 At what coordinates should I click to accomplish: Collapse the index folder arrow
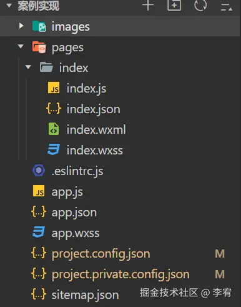coord(28,67)
